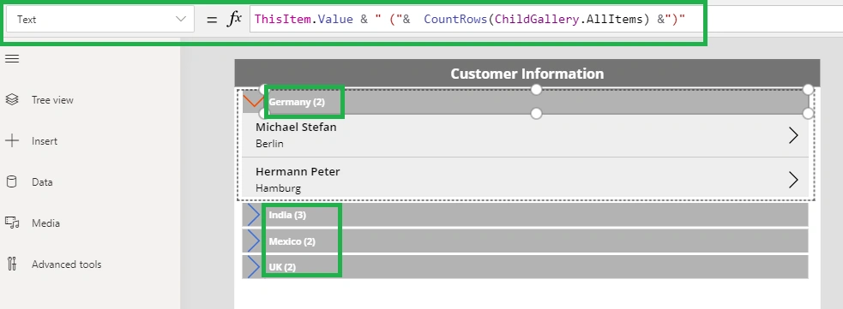Click the fx formula icon
The image size is (843, 309).
pos(233,20)
